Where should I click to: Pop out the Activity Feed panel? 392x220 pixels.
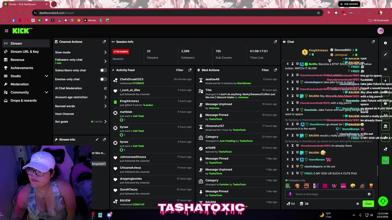click(190, 70)
